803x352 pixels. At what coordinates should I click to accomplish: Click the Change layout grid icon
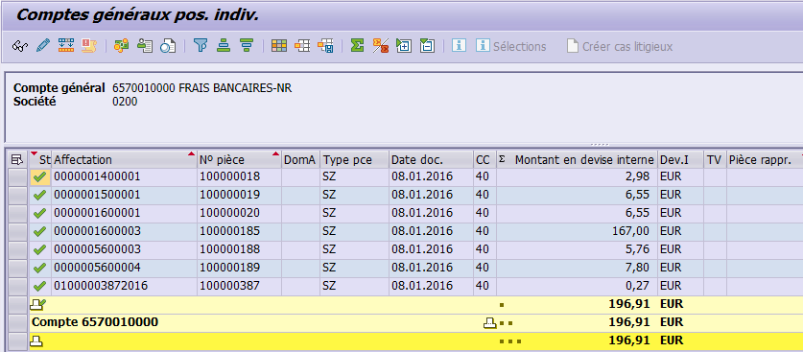coord(278,45)
